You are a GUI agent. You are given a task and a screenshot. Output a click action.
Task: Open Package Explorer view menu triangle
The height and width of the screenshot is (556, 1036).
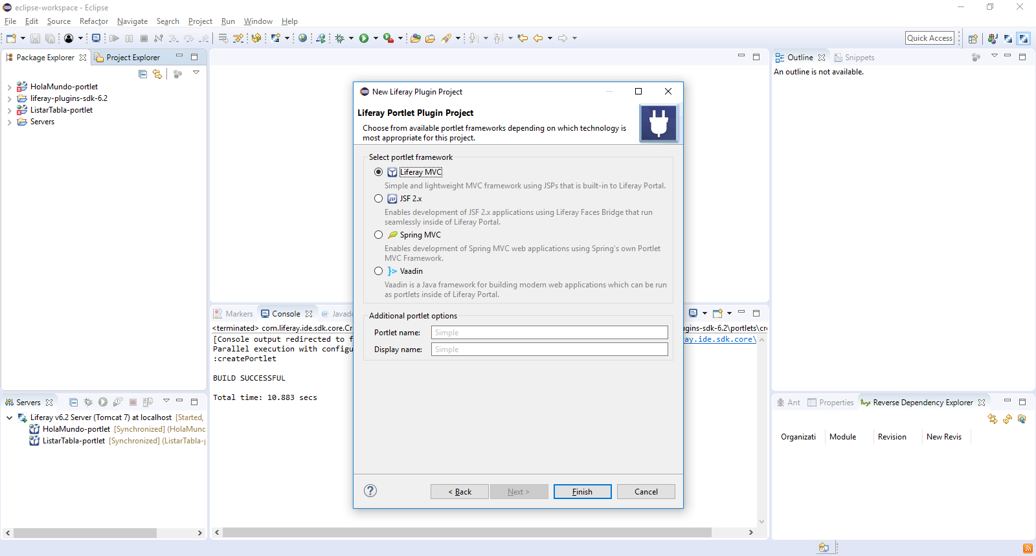pyautogui.click(x=196, y=72)
